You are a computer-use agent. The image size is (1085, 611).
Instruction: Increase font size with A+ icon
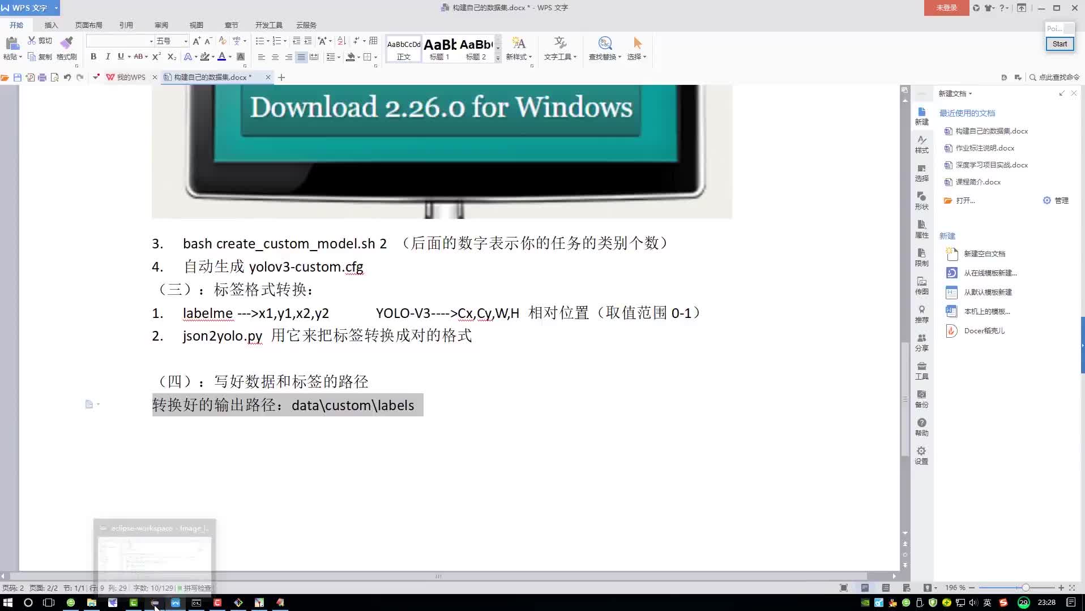click(197, 41)
